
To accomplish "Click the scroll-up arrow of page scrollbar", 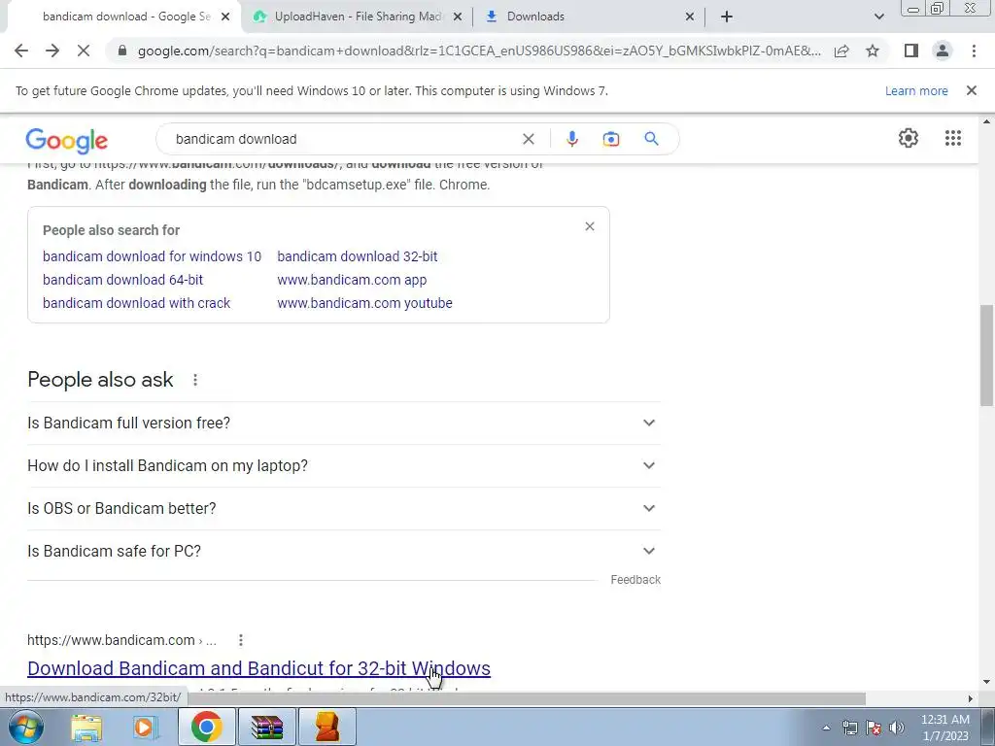I will [x=986, y=121].
